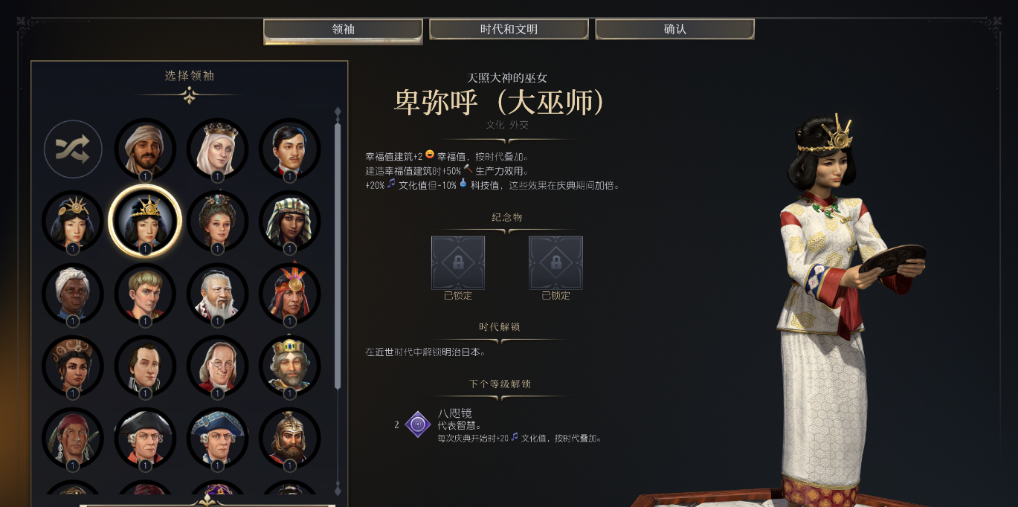Choose the white-bearded Confucius portrait
1018x507 pixels.
[217, 294]
